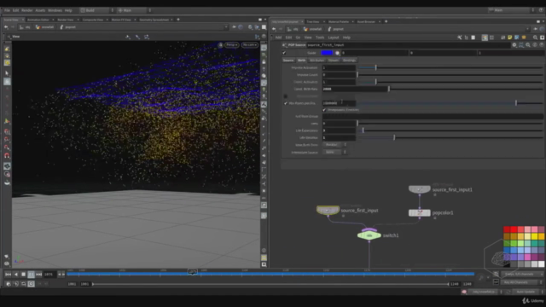The width and height of the screenshot is (546, 307).
Task: Select the source_first_input node
Action: (x=328, y=211)
